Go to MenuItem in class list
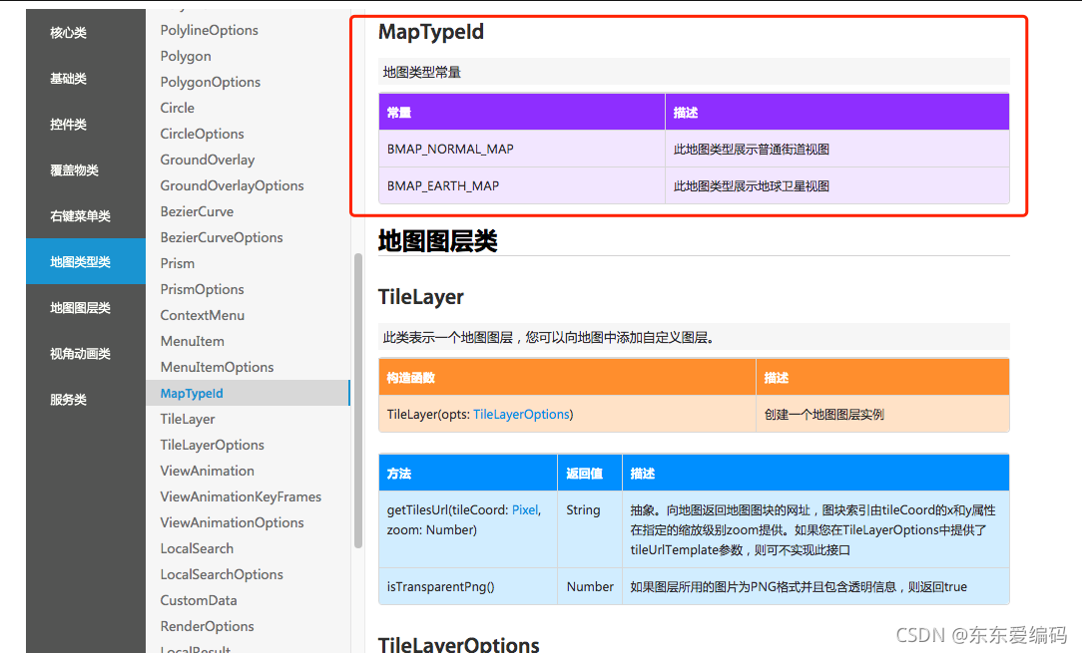Viewport: 1082px width, 653px height. (192, 341)
